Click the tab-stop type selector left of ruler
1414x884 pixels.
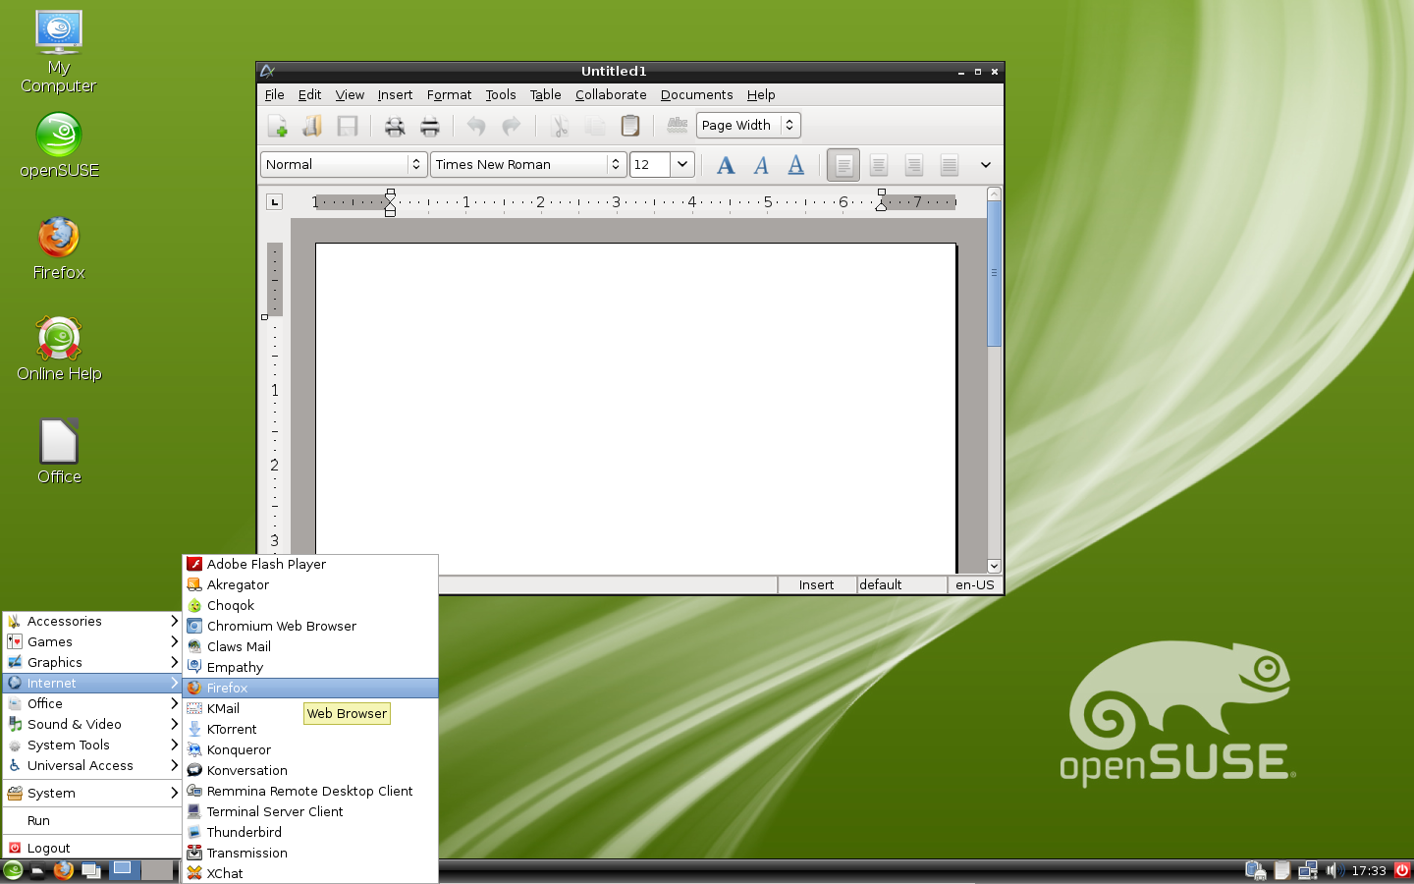(275, 201)
